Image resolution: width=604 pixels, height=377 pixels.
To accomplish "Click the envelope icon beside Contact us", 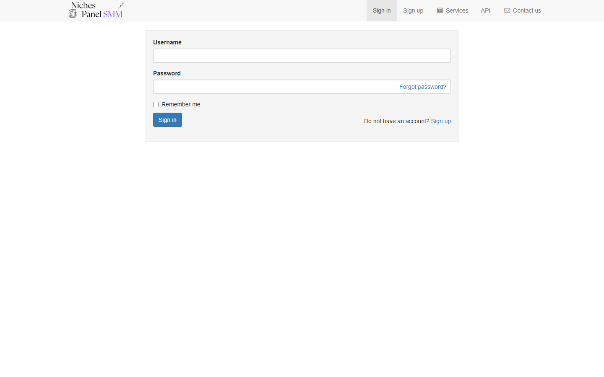I will (x=507, y=10).
